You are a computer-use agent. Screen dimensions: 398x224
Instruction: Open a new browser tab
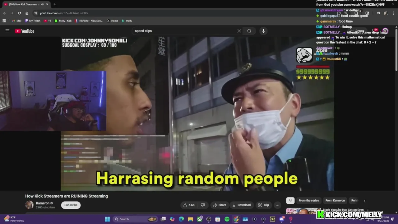[x=54, y=4]
